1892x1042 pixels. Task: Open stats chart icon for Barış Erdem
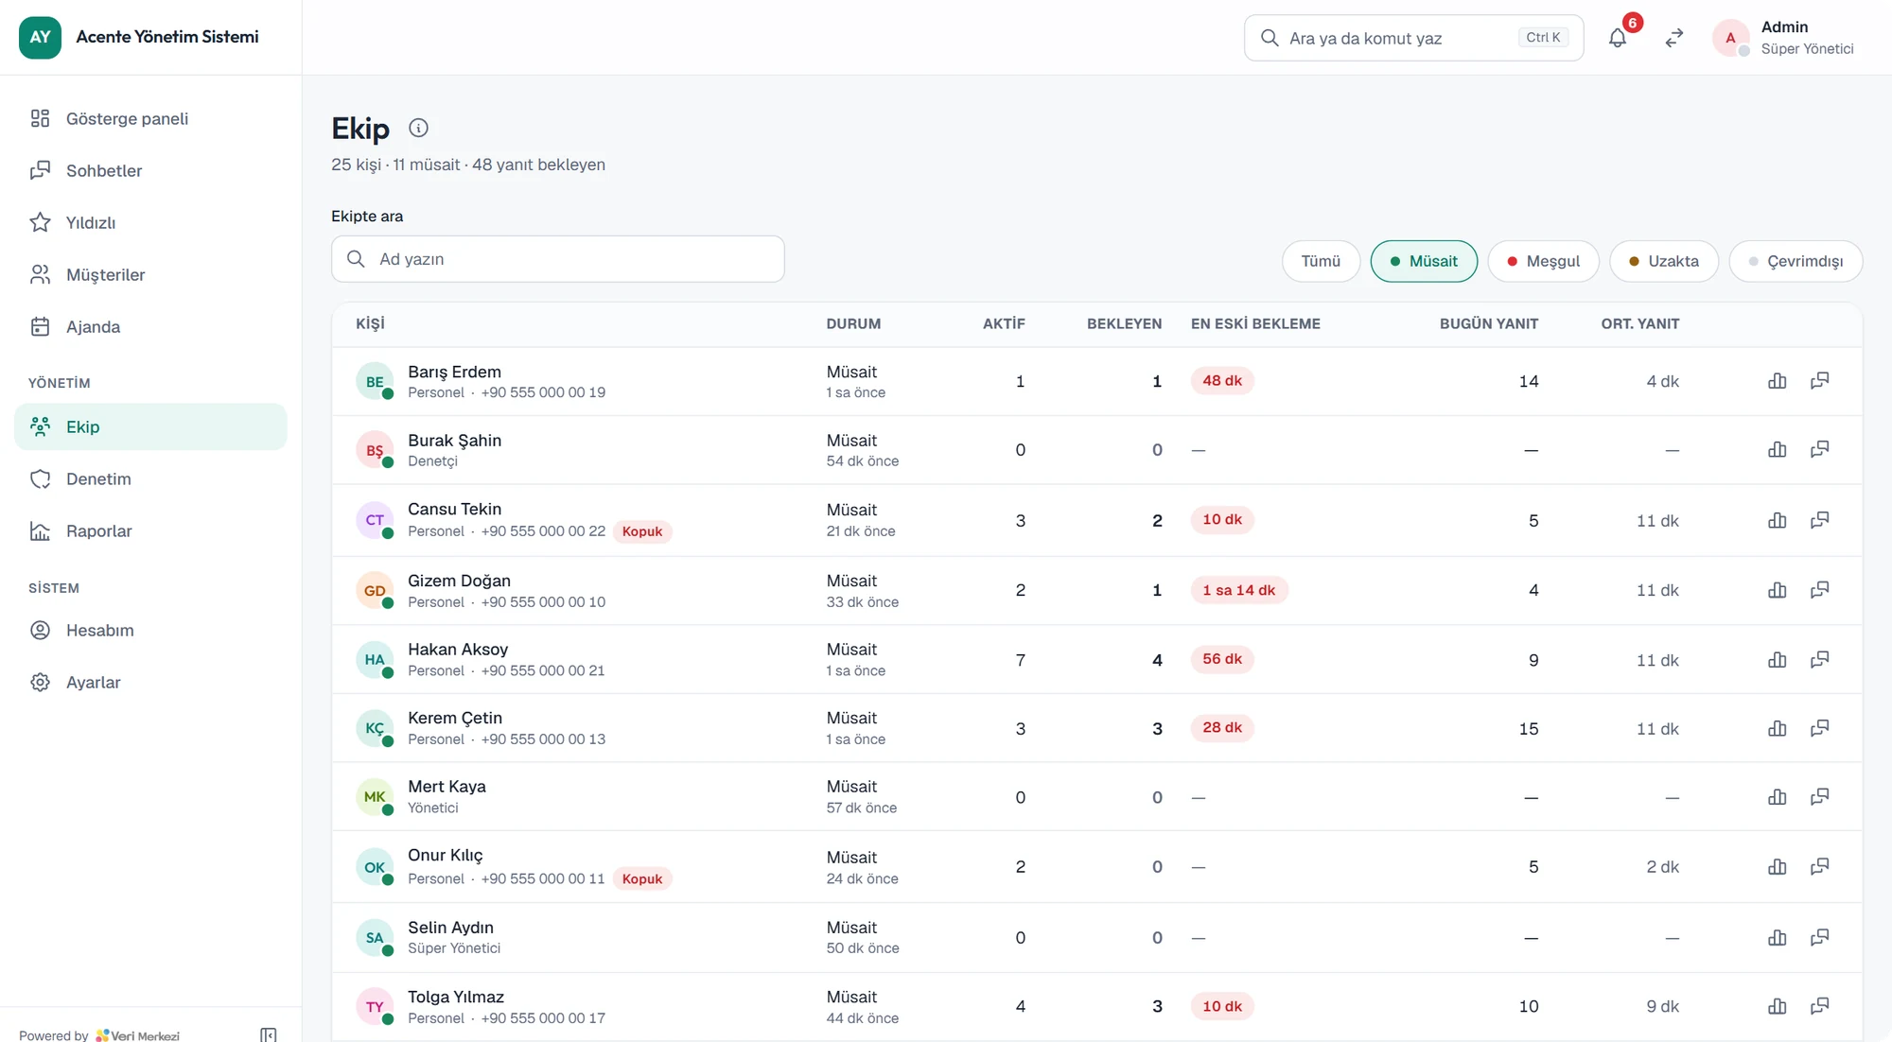(x=1778, y=381)
